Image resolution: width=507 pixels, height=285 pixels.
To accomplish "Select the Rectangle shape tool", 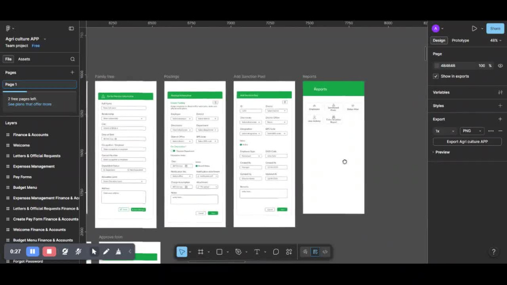I will tap(219, 252).
